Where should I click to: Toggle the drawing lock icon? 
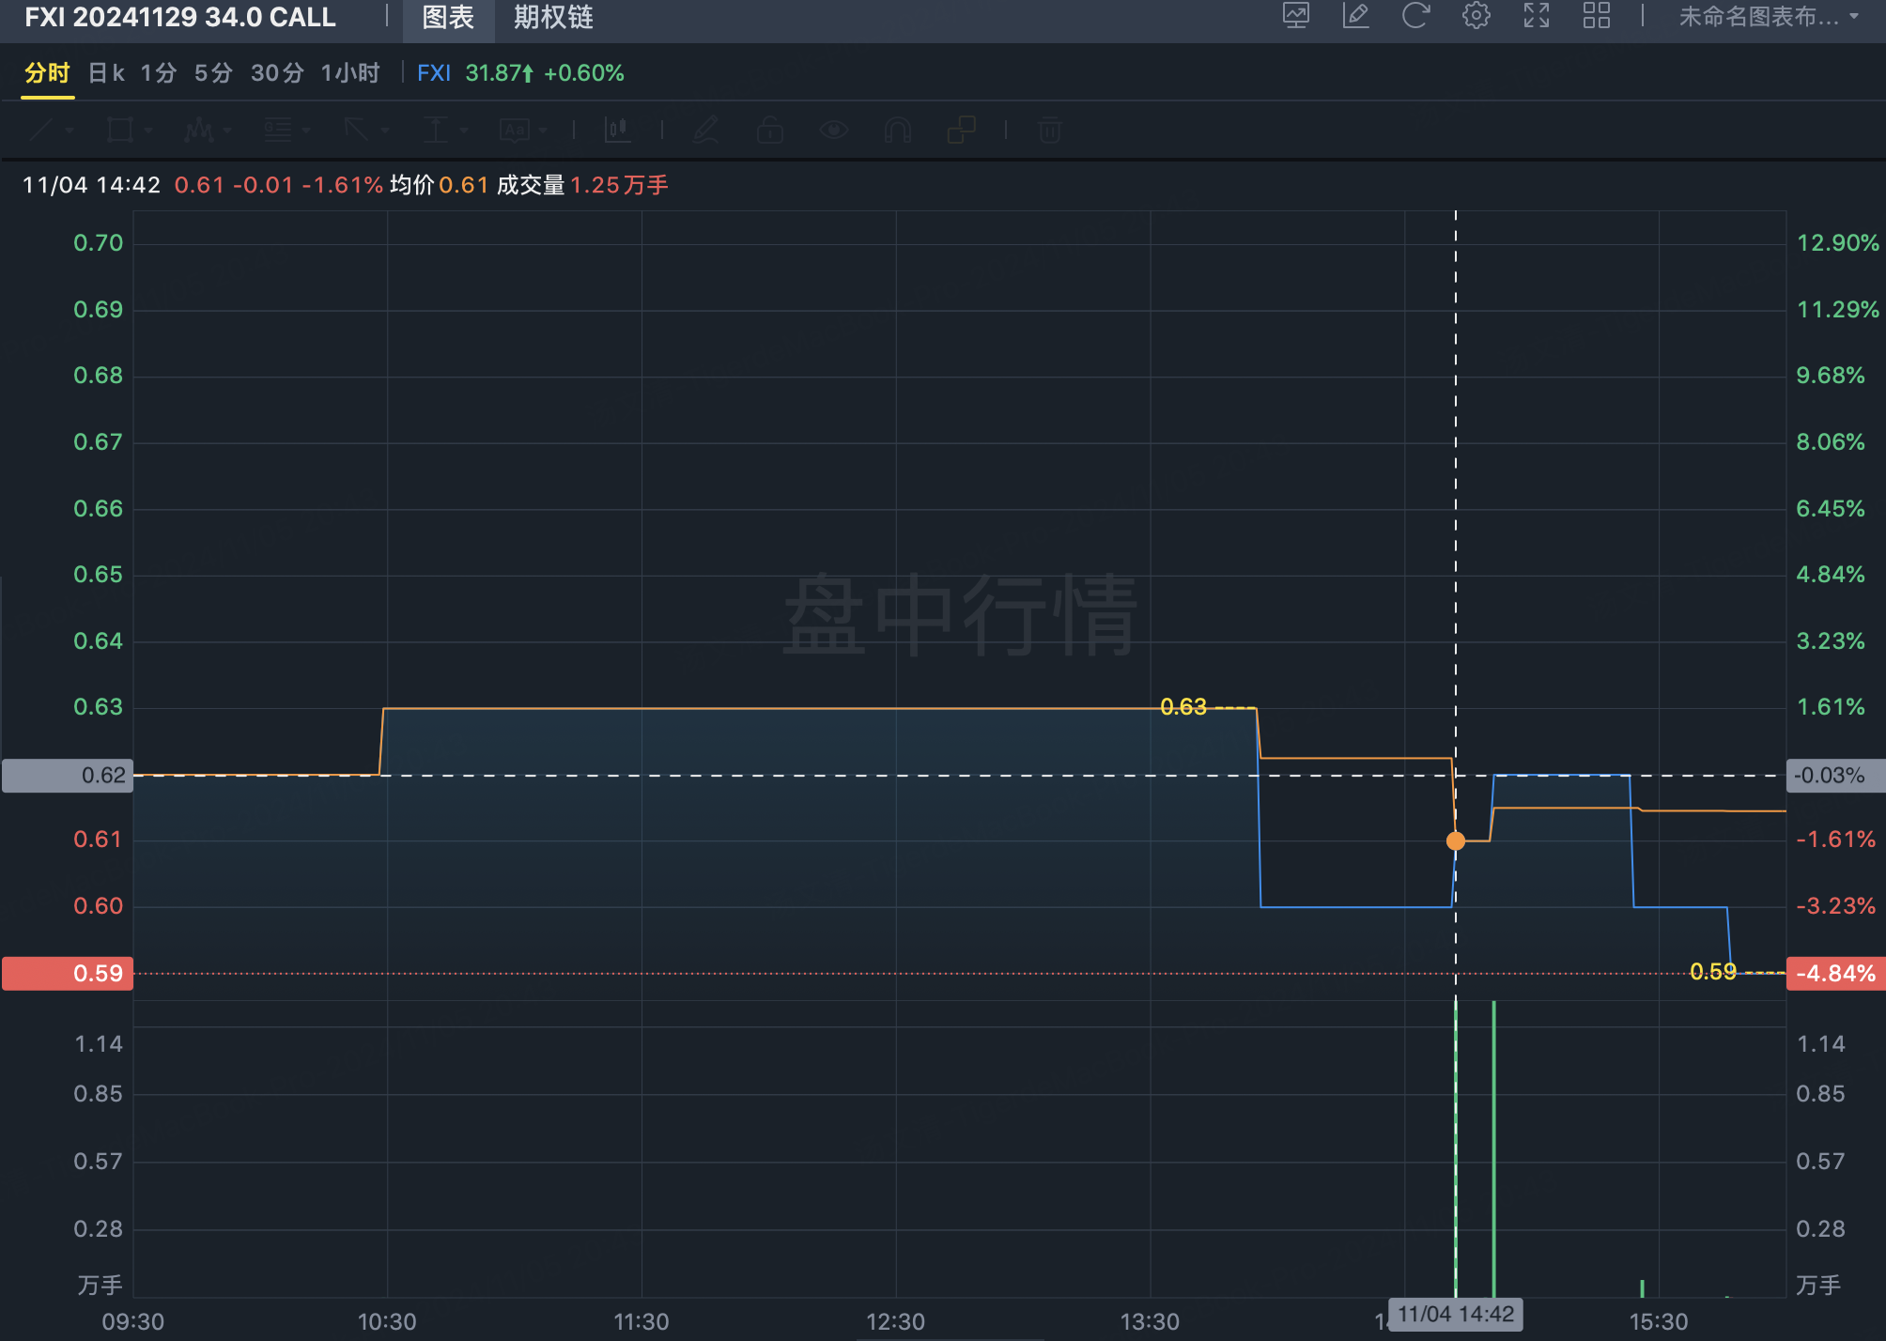tap(769, 130)
